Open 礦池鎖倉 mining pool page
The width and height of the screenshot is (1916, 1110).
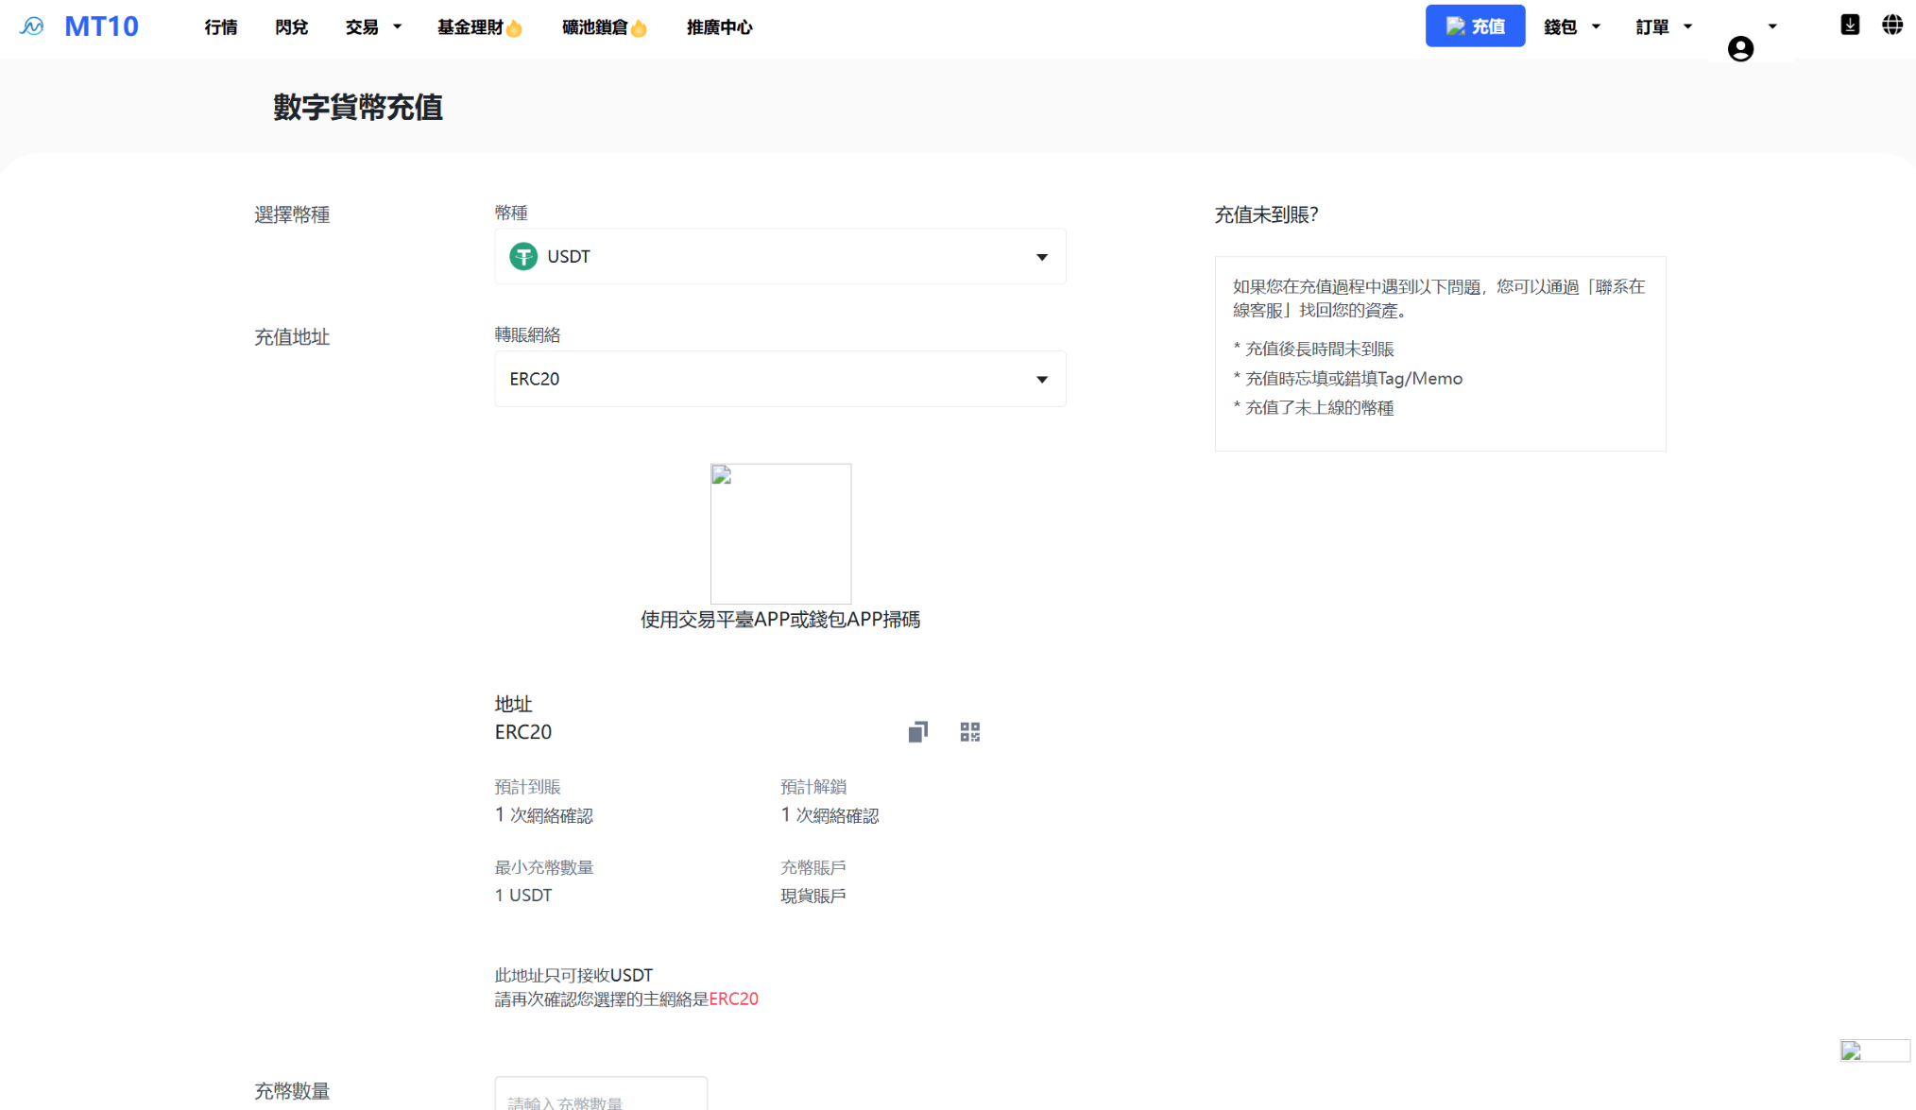(594, 27)
